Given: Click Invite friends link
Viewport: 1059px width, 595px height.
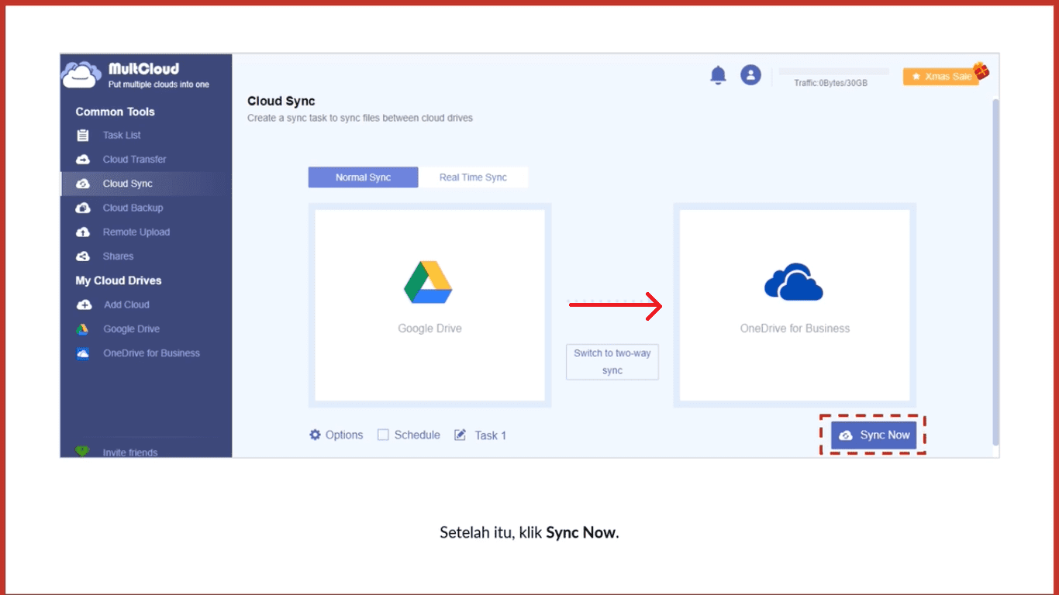Looking at the screenshot, I should [129, 452].
